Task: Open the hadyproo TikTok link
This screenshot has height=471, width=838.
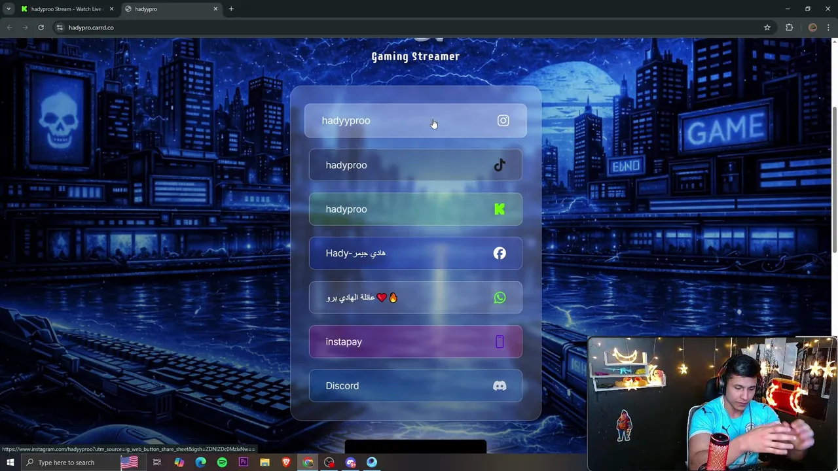Action: (415, 165)
